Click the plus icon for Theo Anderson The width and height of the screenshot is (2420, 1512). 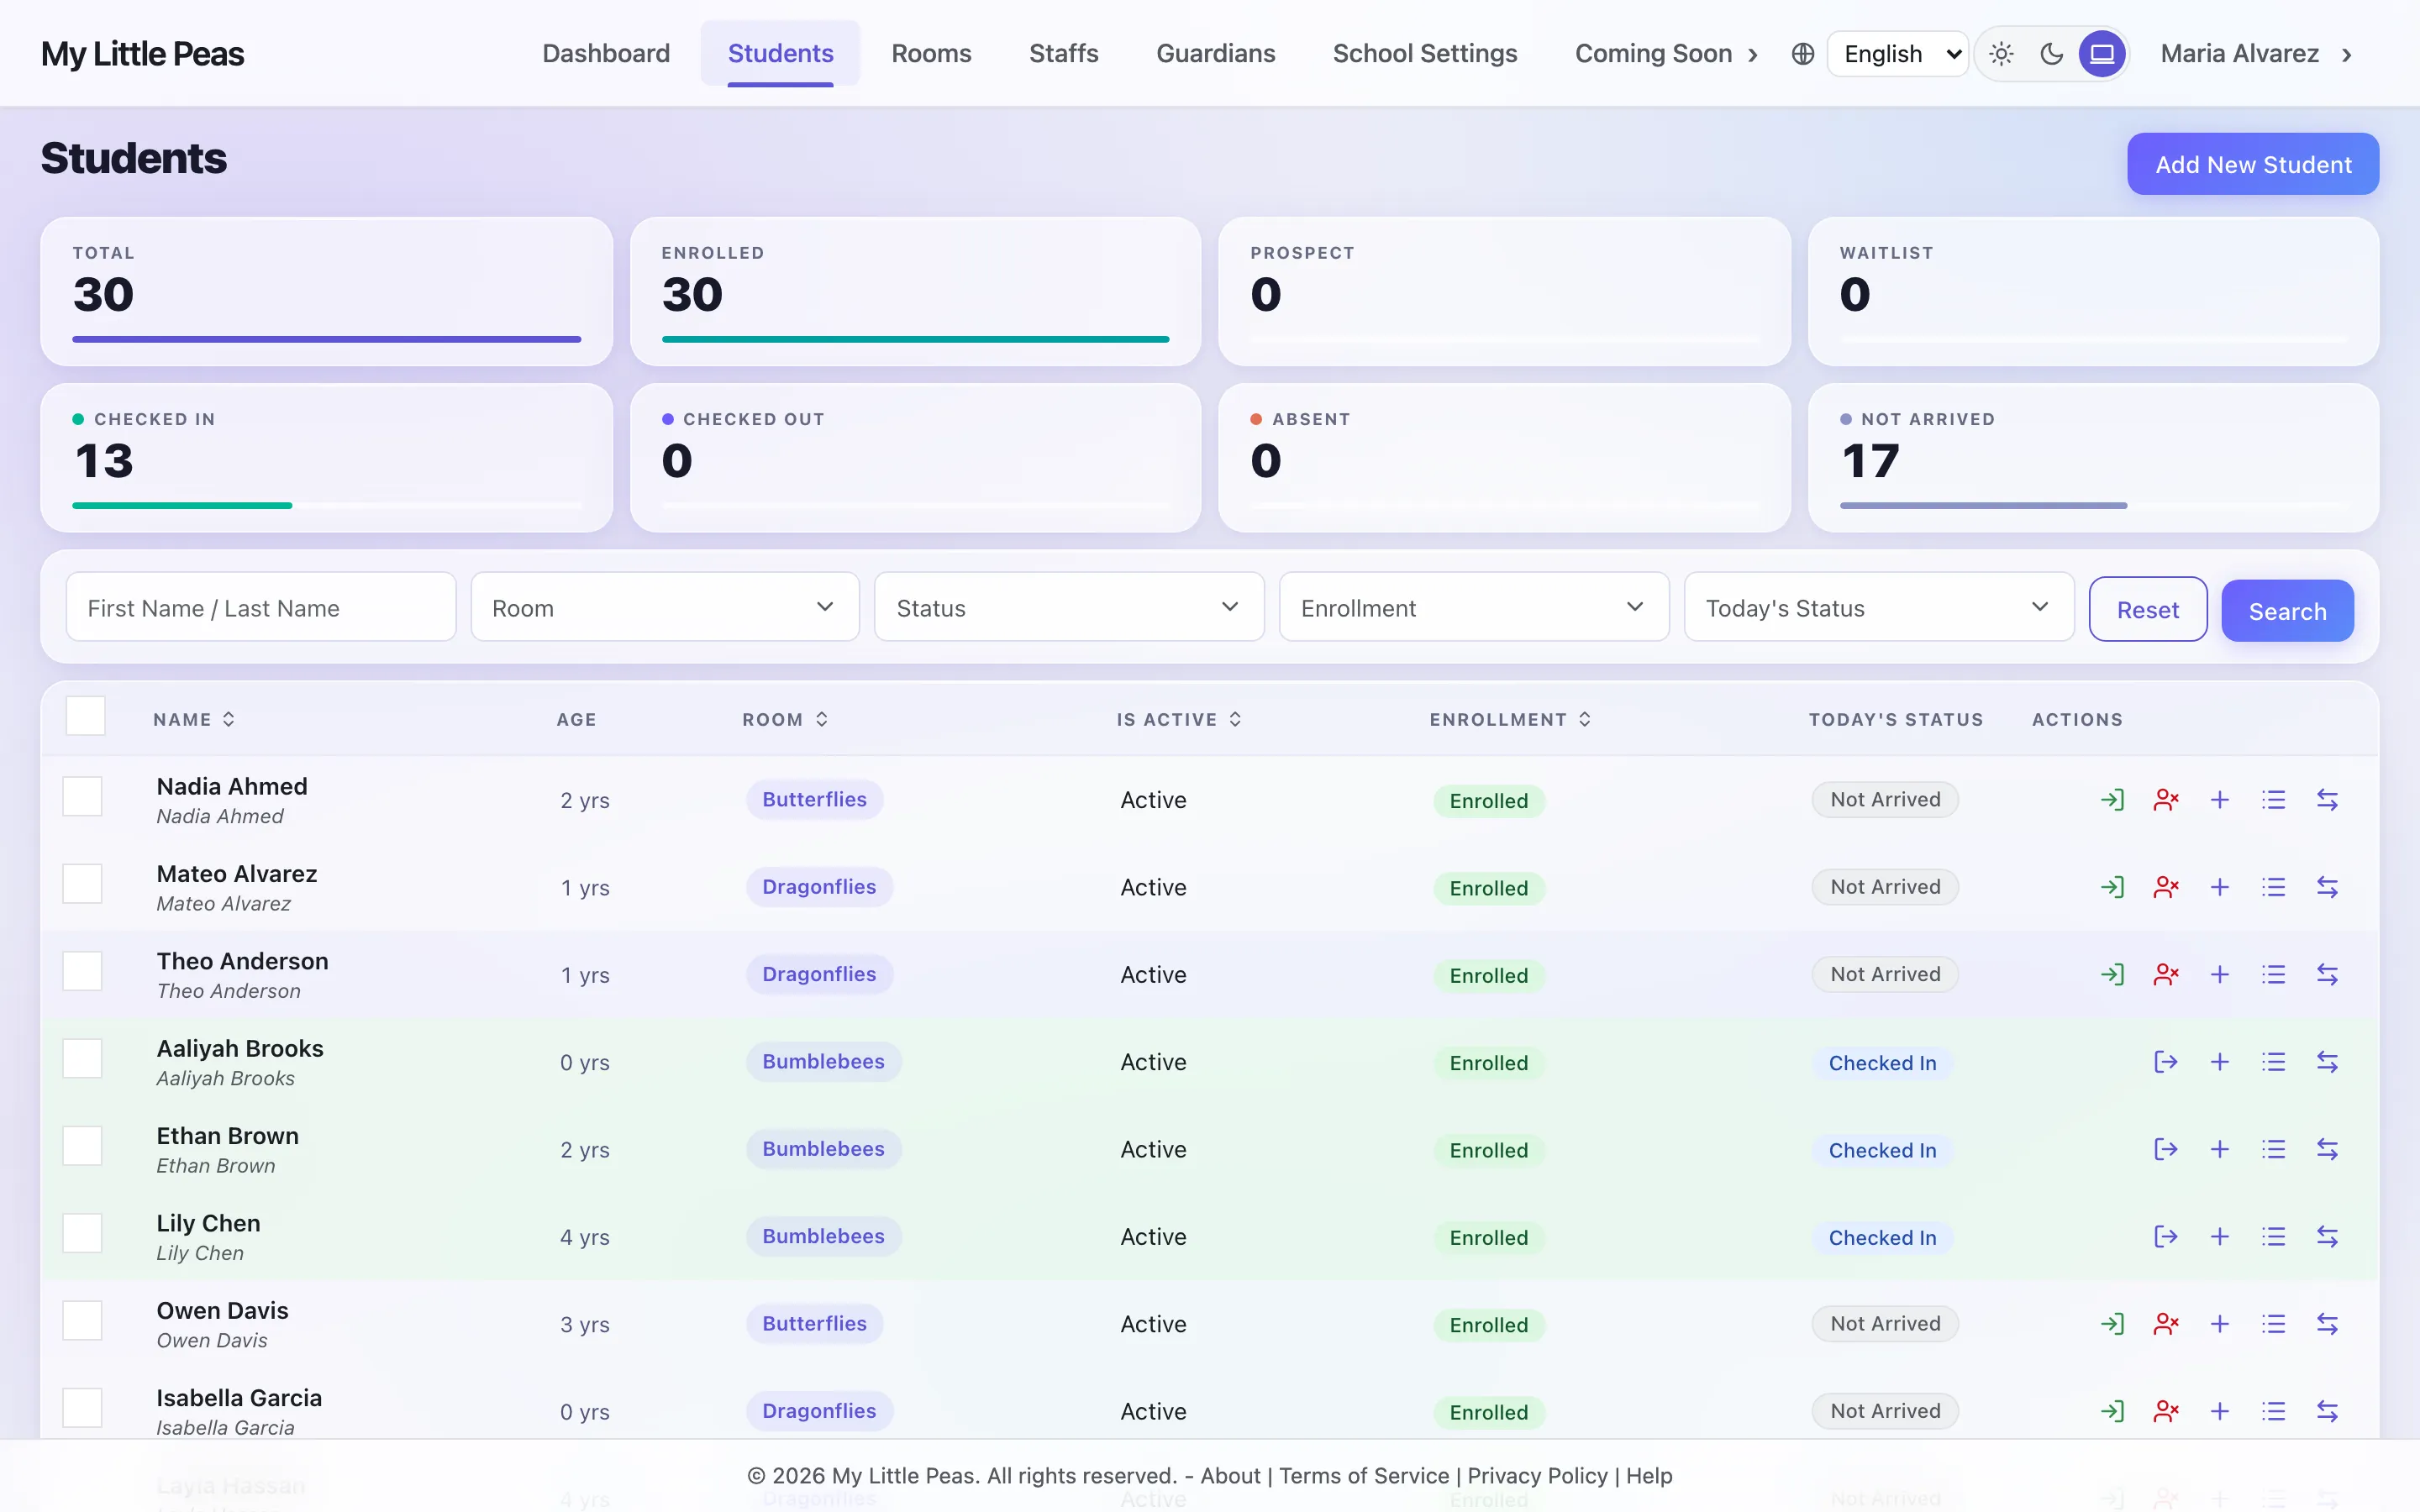pyautogui.click(x=2220, y=974)
